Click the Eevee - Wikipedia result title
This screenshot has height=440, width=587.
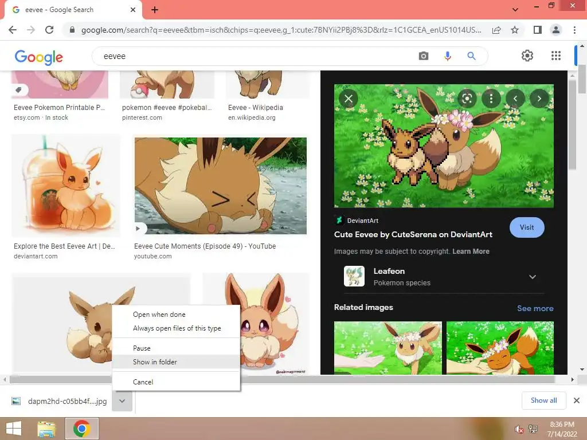pos(255,108)
